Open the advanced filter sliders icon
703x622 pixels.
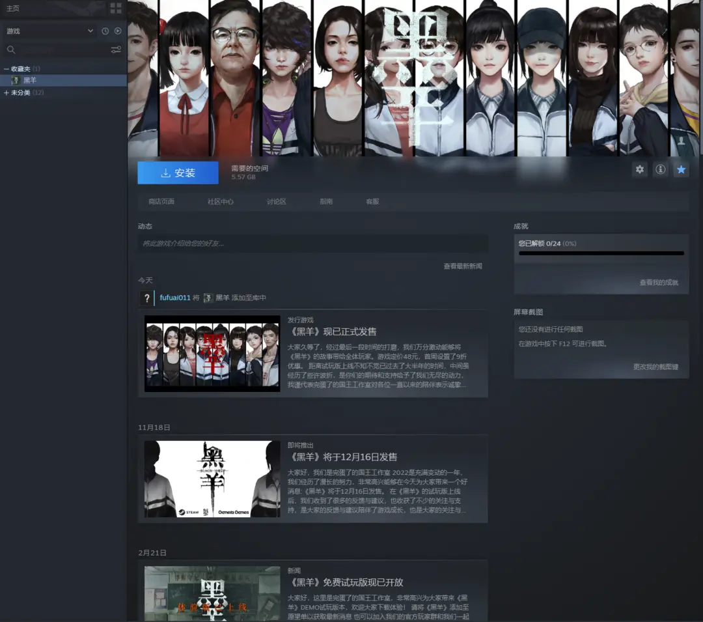116,49
